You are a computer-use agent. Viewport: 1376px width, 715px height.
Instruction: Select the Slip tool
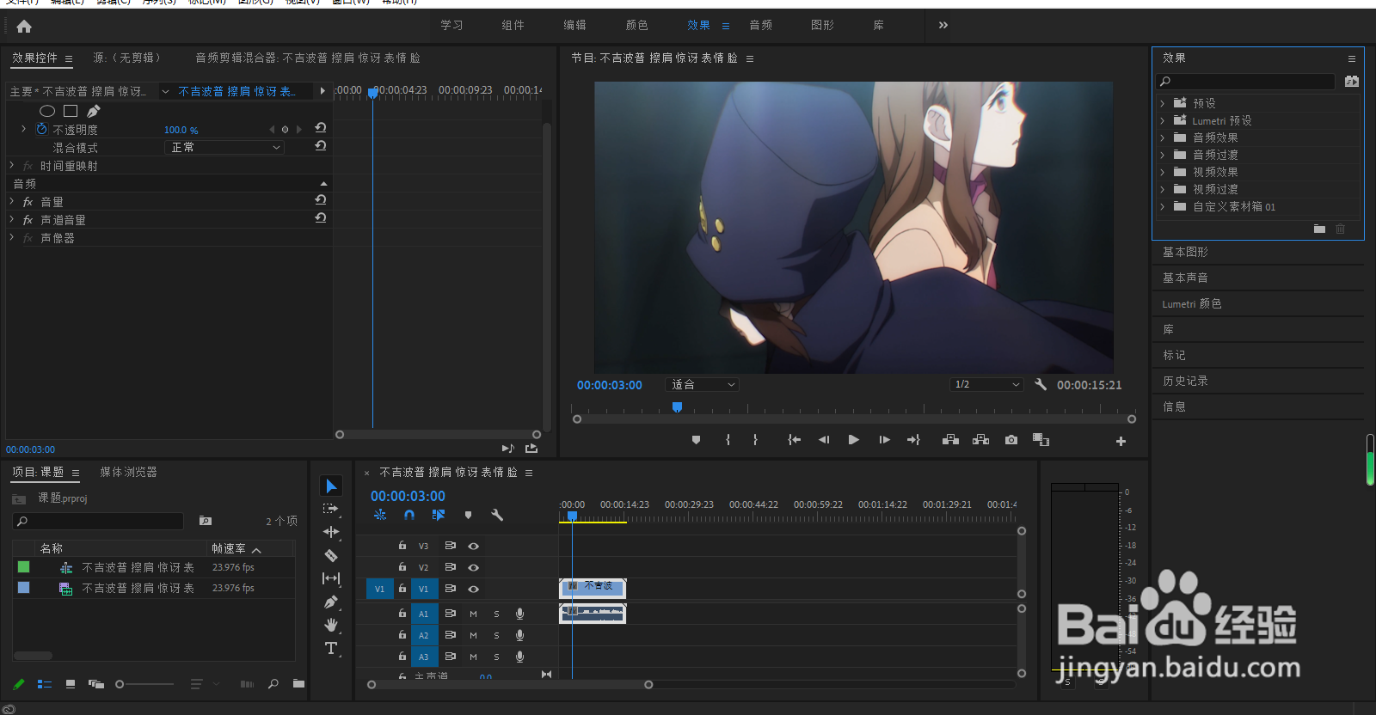coord(331,578)
